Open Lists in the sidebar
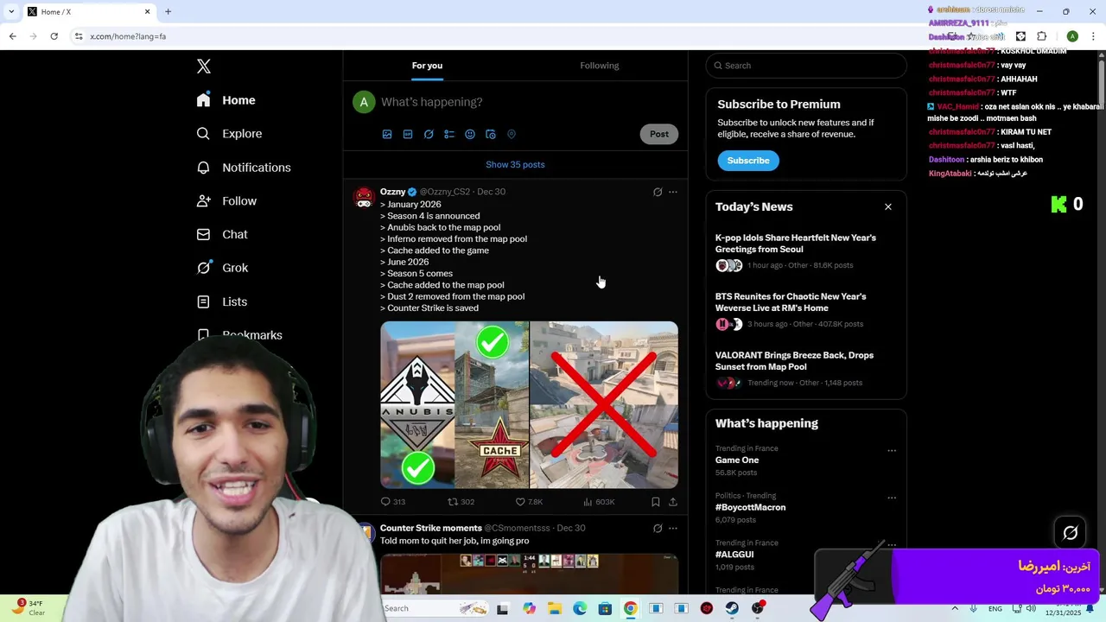Image resolution: width=1106 pixels, height=622 pixels. click(x=222, y=301)
